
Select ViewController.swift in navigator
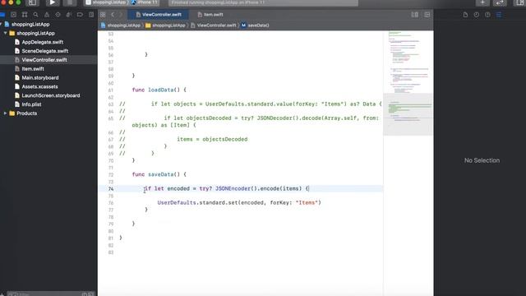(x=44, y=60)
